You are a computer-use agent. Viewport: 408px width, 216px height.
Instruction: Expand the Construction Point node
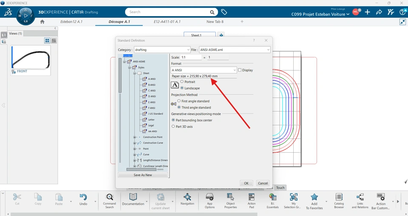tap(135, 137)
